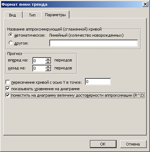Uncheck the R^2 approximation value checkbox
This screenshot has width=150, height=152.
(8, 95)
